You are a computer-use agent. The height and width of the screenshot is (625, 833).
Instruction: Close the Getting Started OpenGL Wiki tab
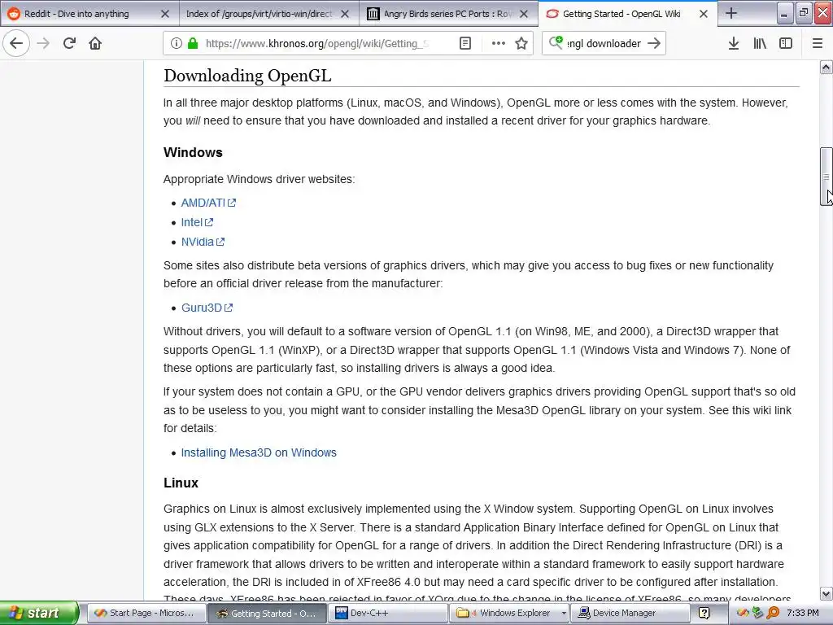click(704, 14)
